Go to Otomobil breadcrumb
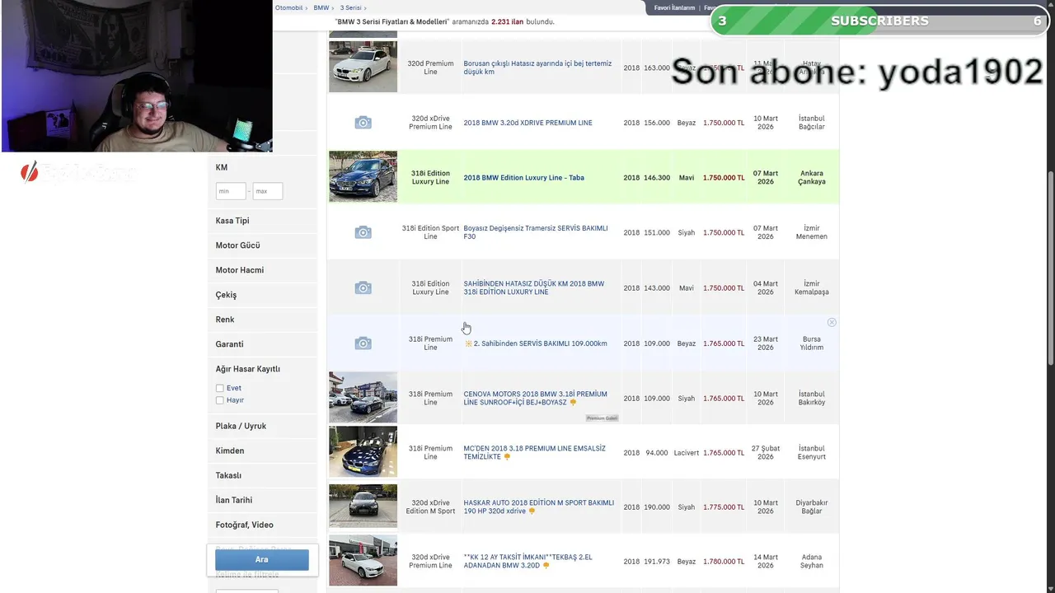This screenshot has width=1055, height=593. (288, 7)
